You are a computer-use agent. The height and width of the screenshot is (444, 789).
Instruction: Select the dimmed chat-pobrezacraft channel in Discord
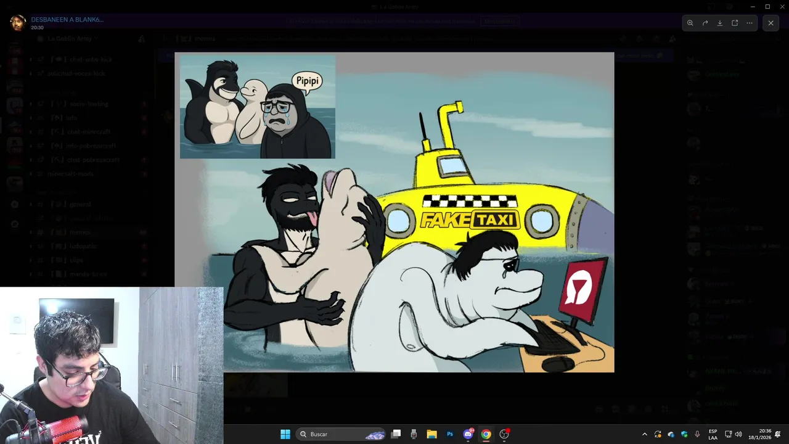pyautogui.click(x=89, y=159)
